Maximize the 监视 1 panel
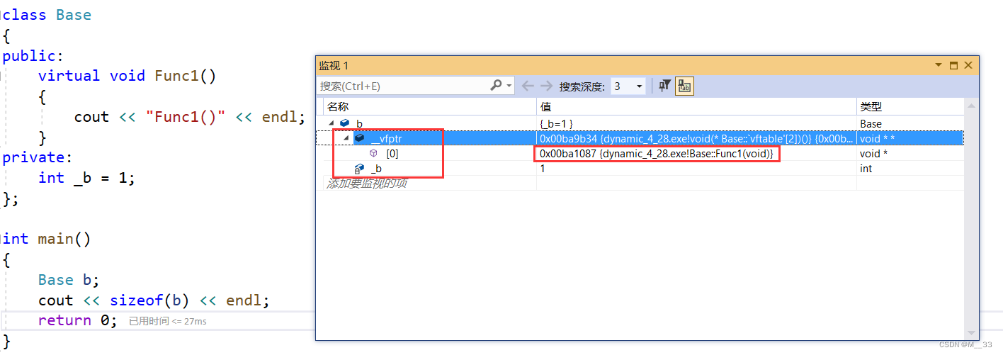Screen dimensions: 1003x355 coord(953,65)
